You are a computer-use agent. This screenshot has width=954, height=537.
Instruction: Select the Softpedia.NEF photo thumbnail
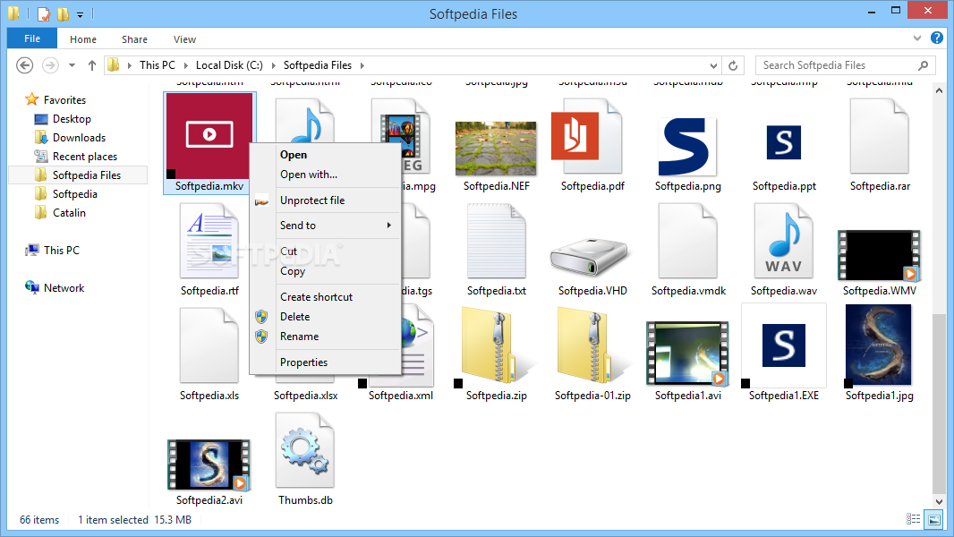(496, 149)
